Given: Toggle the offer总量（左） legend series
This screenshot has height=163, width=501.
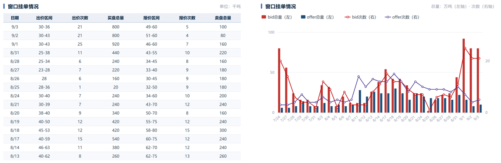Looking at the screenshot, I should click(317, 17).
